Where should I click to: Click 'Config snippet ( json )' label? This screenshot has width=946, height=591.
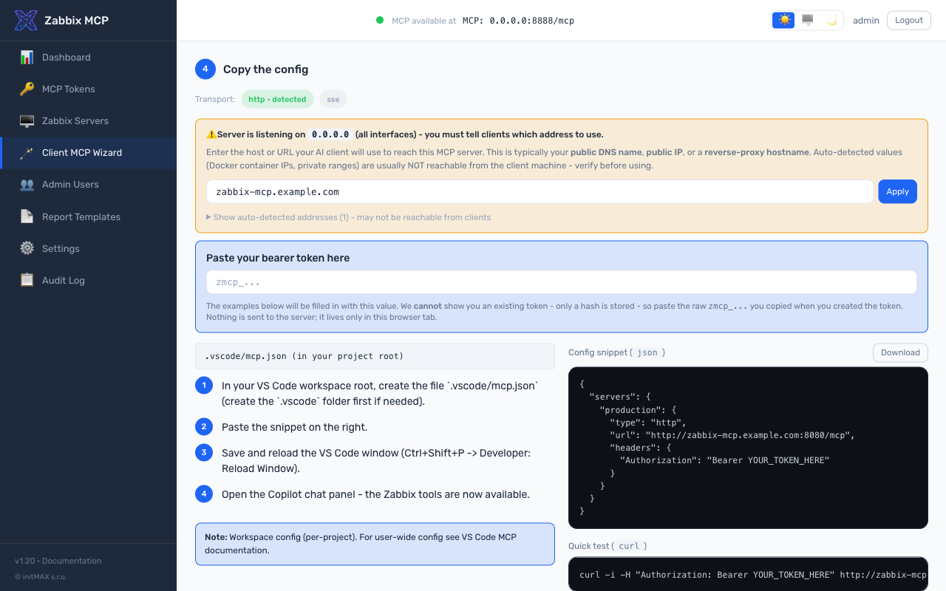pos(616,352)
